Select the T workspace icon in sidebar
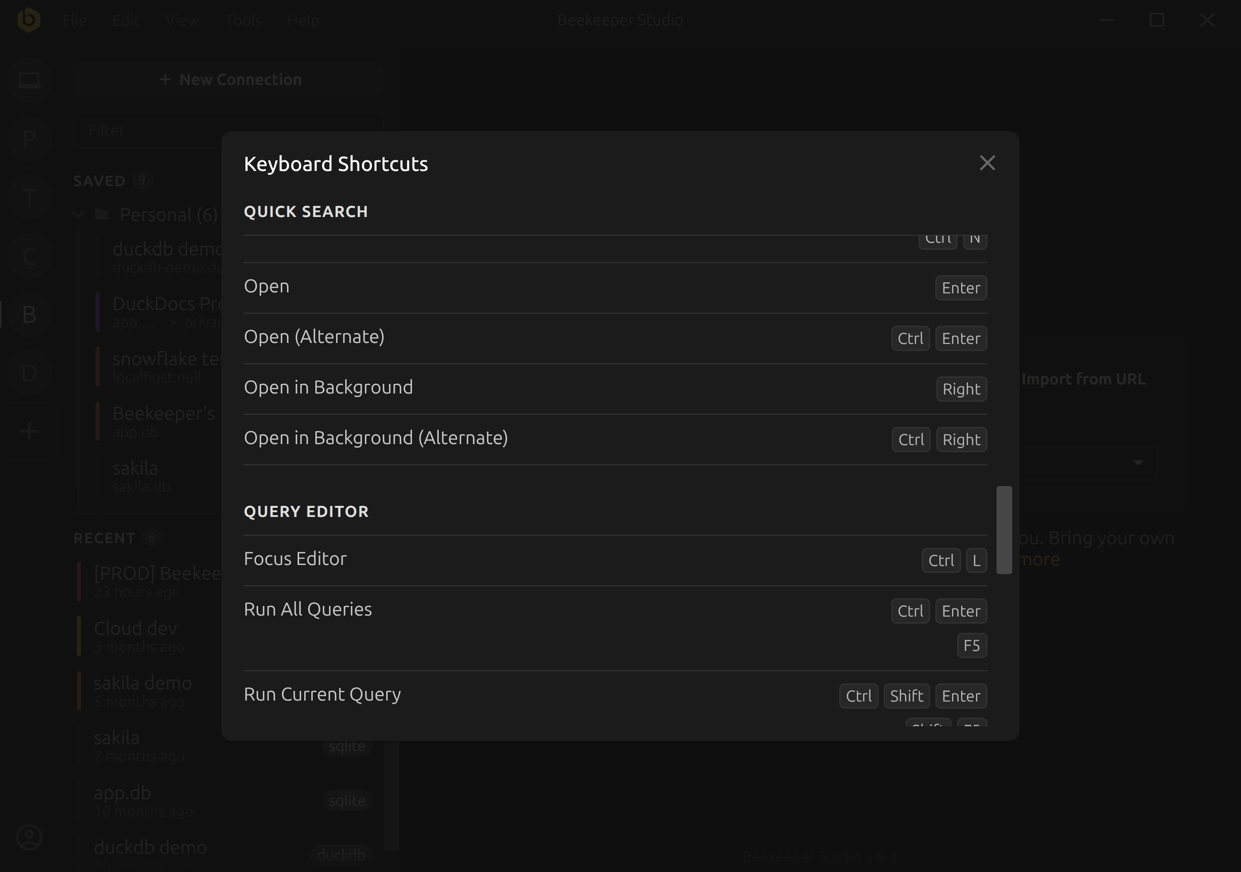Viewport: 1241px width, 872px height. [x=28, y=197]
